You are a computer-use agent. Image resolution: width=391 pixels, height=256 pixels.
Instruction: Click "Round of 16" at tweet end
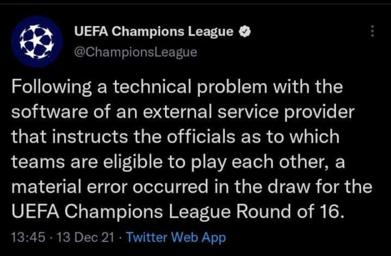coord(290,212)
